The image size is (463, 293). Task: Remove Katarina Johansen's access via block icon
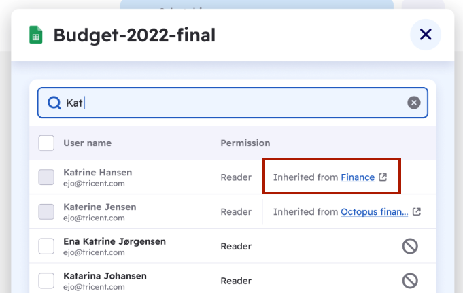[x=410, y=281]
